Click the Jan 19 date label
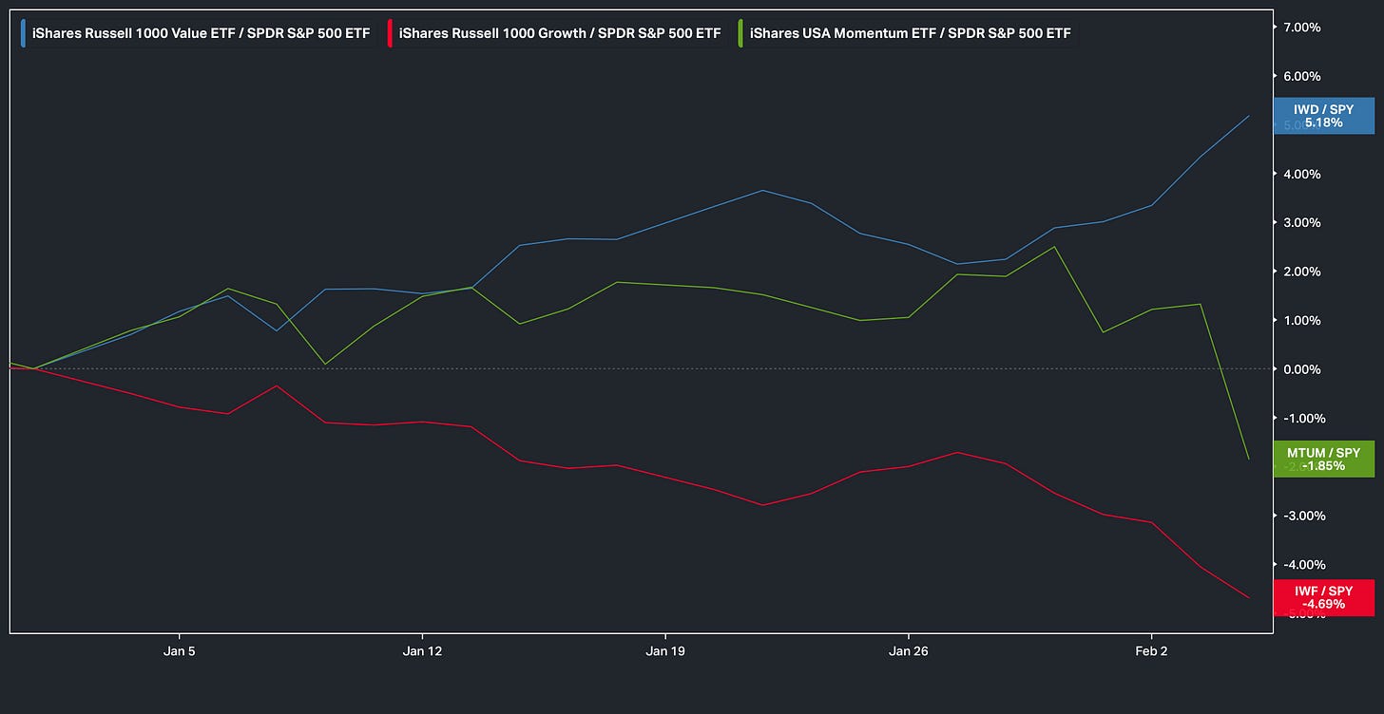The image size is (1384, 714). [x=665, y=651]
